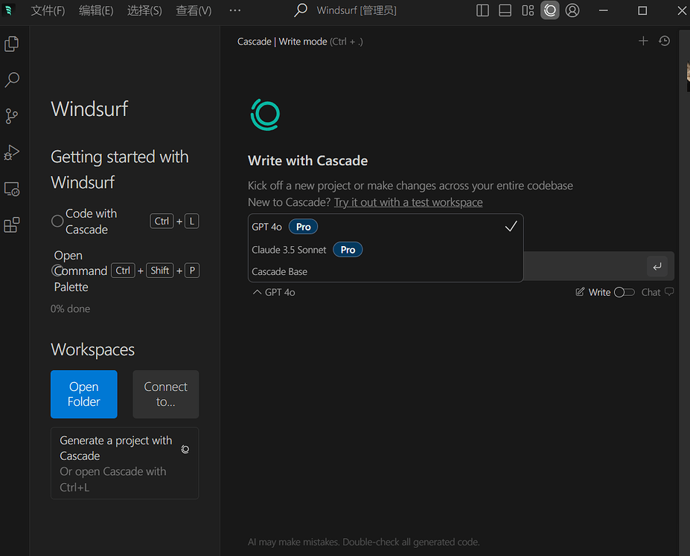Open the Explorer view in activity bar

click(x=12, y=44)
